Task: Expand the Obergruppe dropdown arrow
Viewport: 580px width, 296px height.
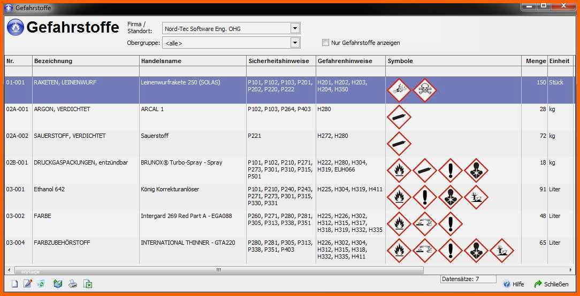Action: point(295,43)
